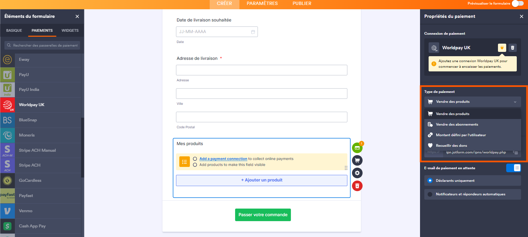
Task: Switch to the WIDGETS tab
Action: (x=70, y=30)
